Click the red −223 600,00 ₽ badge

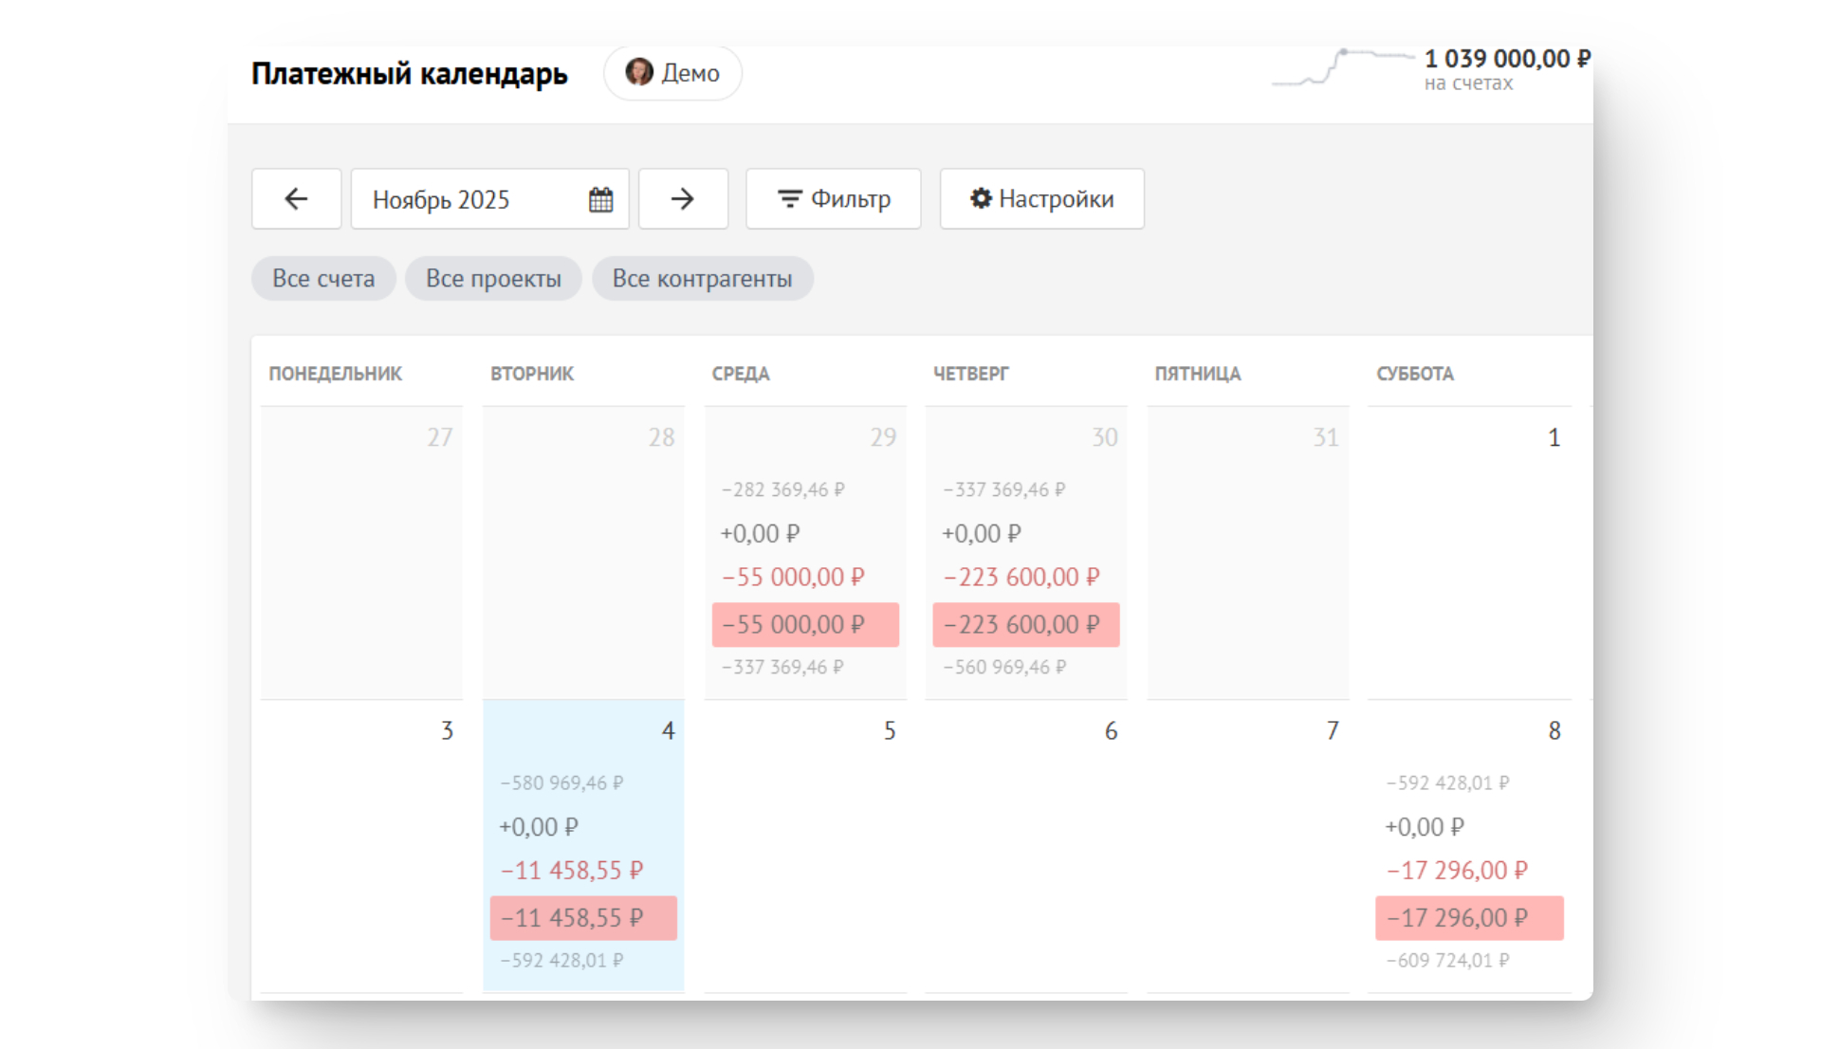[1025, 625]
